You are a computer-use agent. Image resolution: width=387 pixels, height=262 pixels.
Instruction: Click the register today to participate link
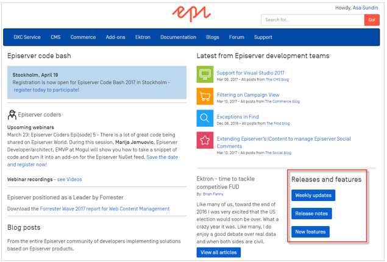[46, 90]
